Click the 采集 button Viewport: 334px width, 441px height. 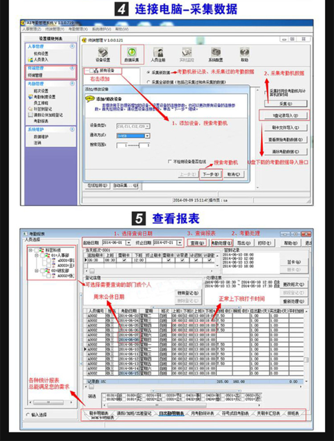click(286, 104)
